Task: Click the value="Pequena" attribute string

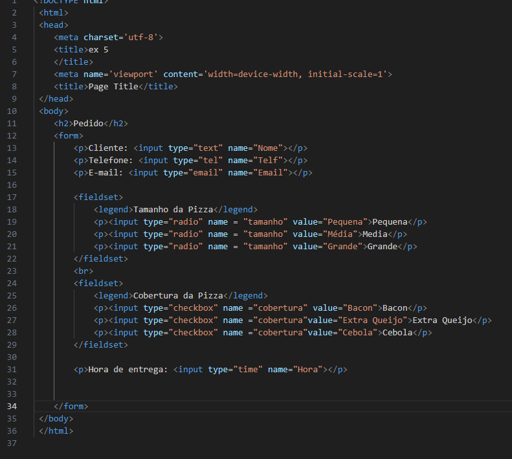Action: [x=346, y=221]
